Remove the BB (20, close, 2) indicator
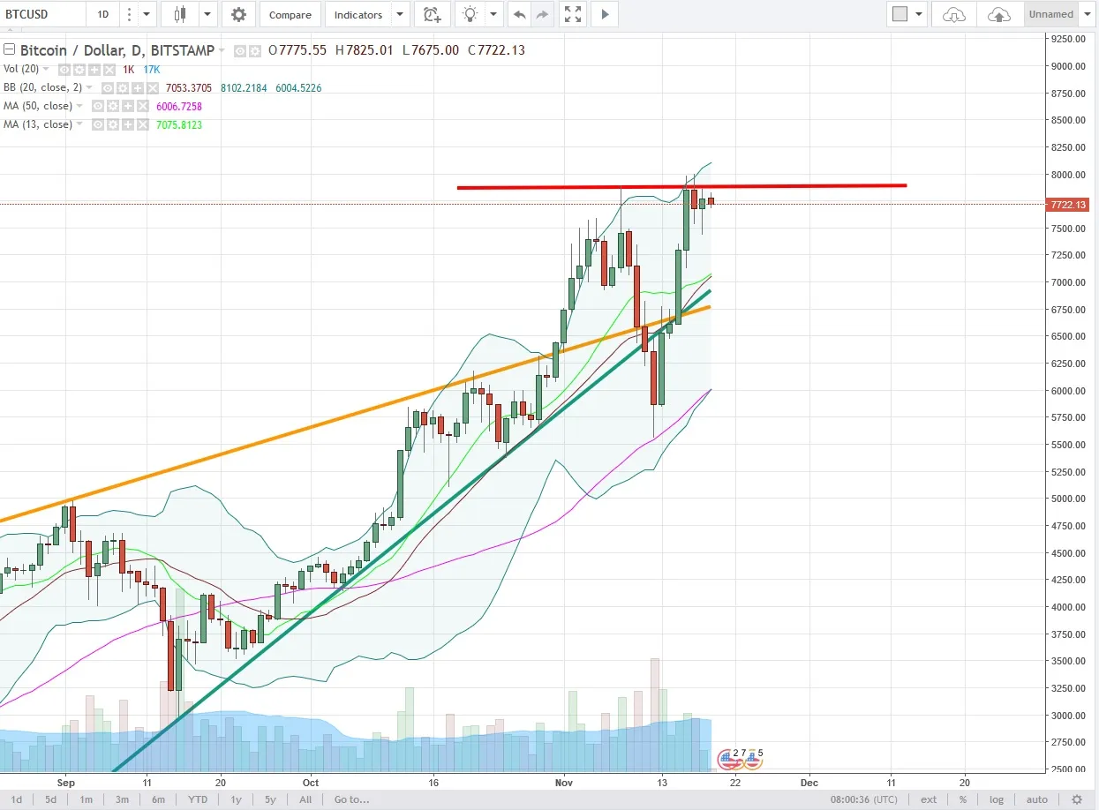 [x=152, y=88]
